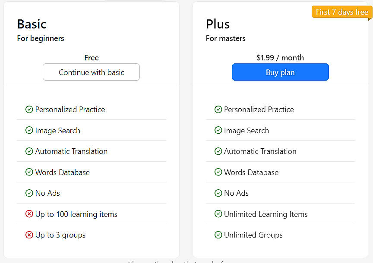Click the For beginners subtitle
The width and height of the screenshot is (373, 263).
click(41, 38)
